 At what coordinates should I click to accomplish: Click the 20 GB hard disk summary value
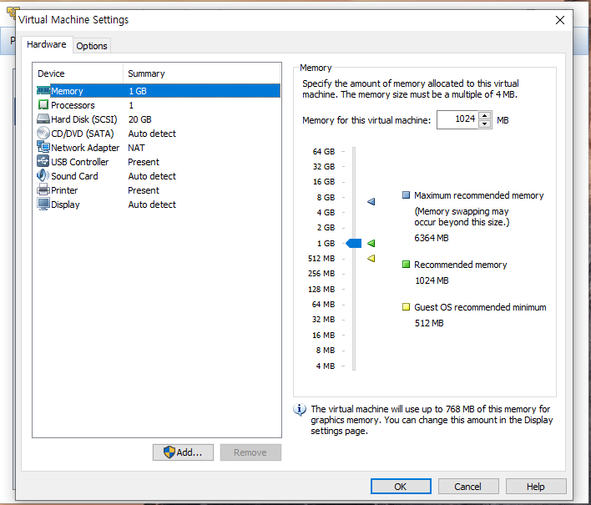click(x=140, y=119)
